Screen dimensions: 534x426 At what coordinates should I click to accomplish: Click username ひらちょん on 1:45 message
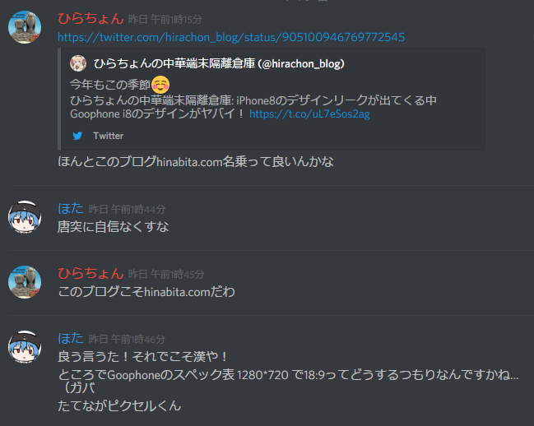pyautogui.click(x=91, y=274)
